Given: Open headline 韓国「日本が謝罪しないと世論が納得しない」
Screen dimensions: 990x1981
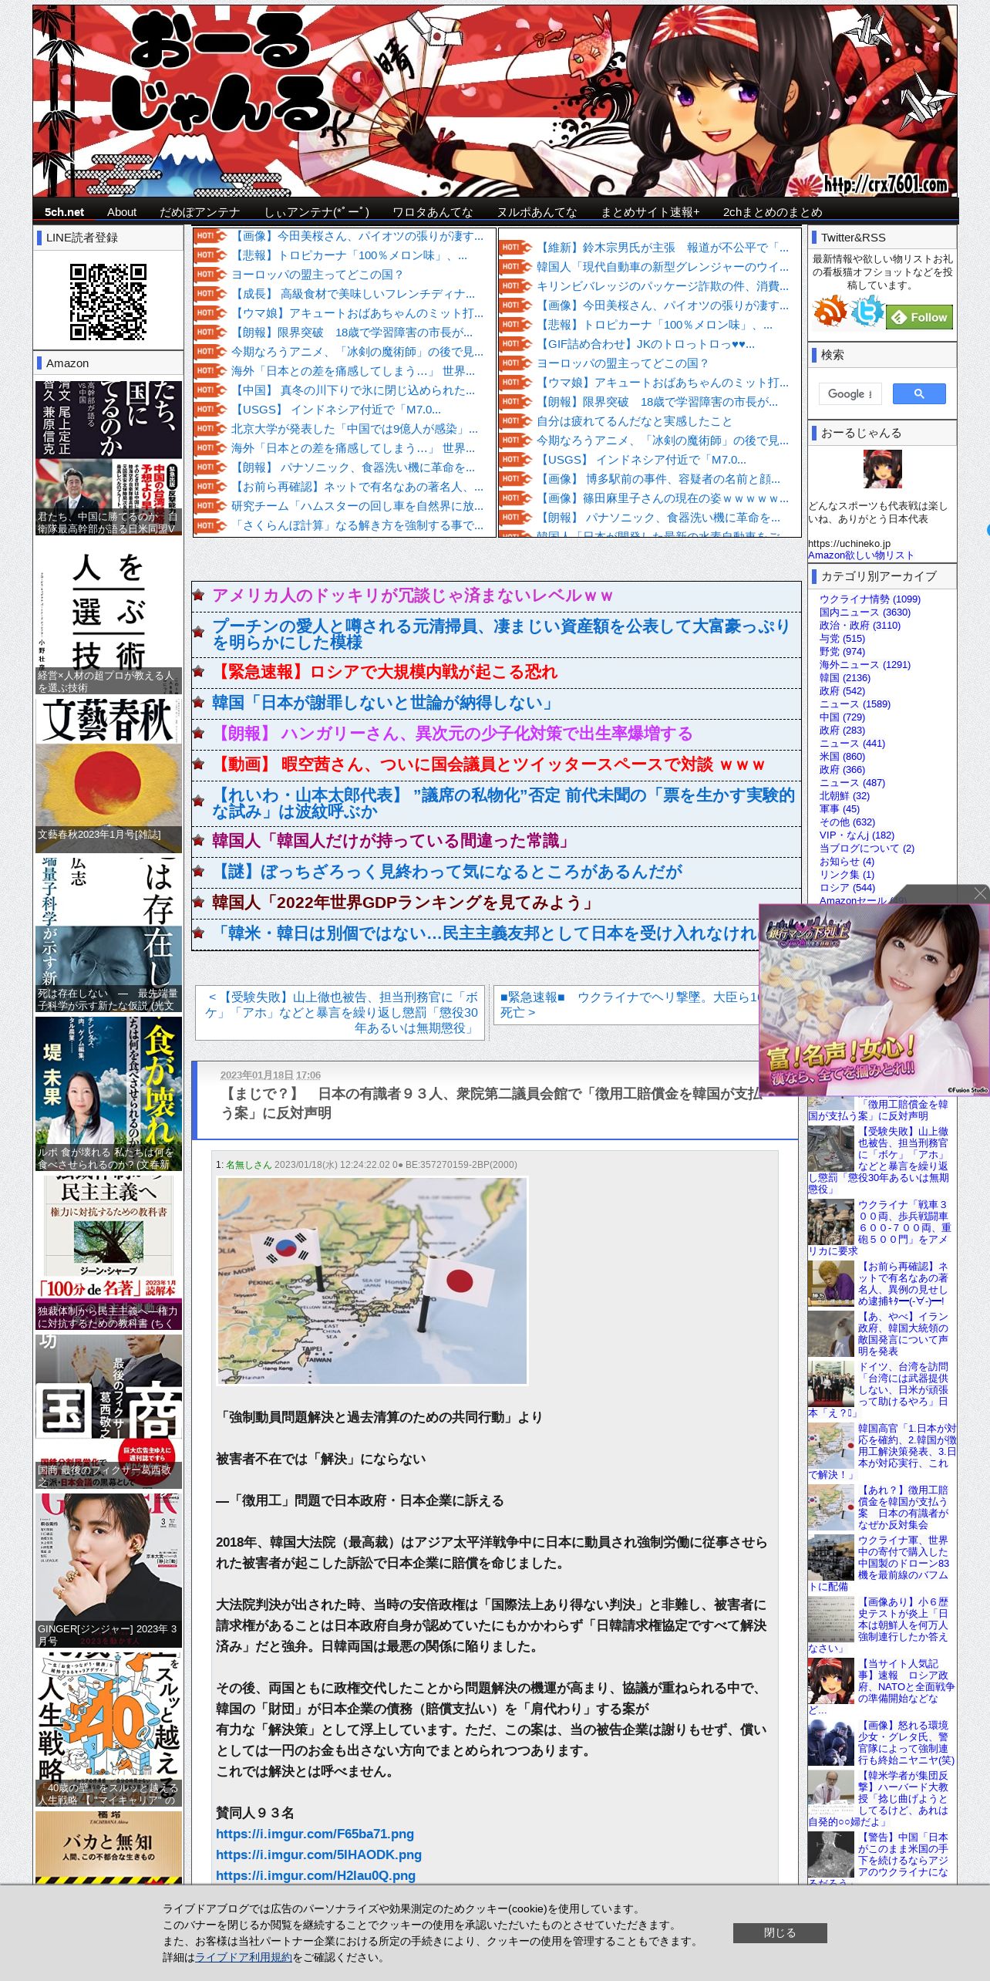Looking at the screenshot, I should coord(385,703).
